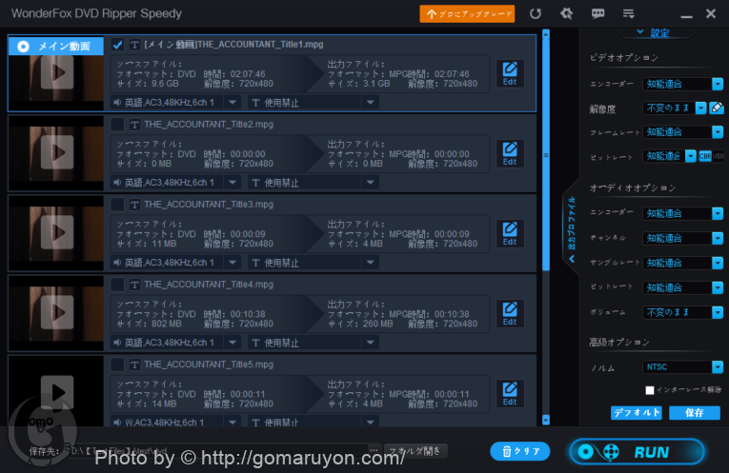Viewport: 729px width, 473px height.
Task: Play preview of Title1 main movie thumbnail
Action: [x=57, y=72]
